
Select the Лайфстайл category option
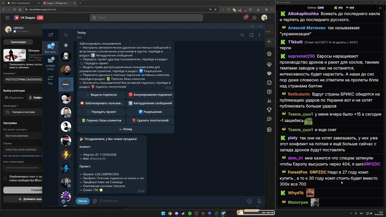[x=35, y=98]
